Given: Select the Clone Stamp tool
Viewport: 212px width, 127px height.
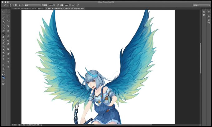Looking at the screenshot, I should [3, 37].
